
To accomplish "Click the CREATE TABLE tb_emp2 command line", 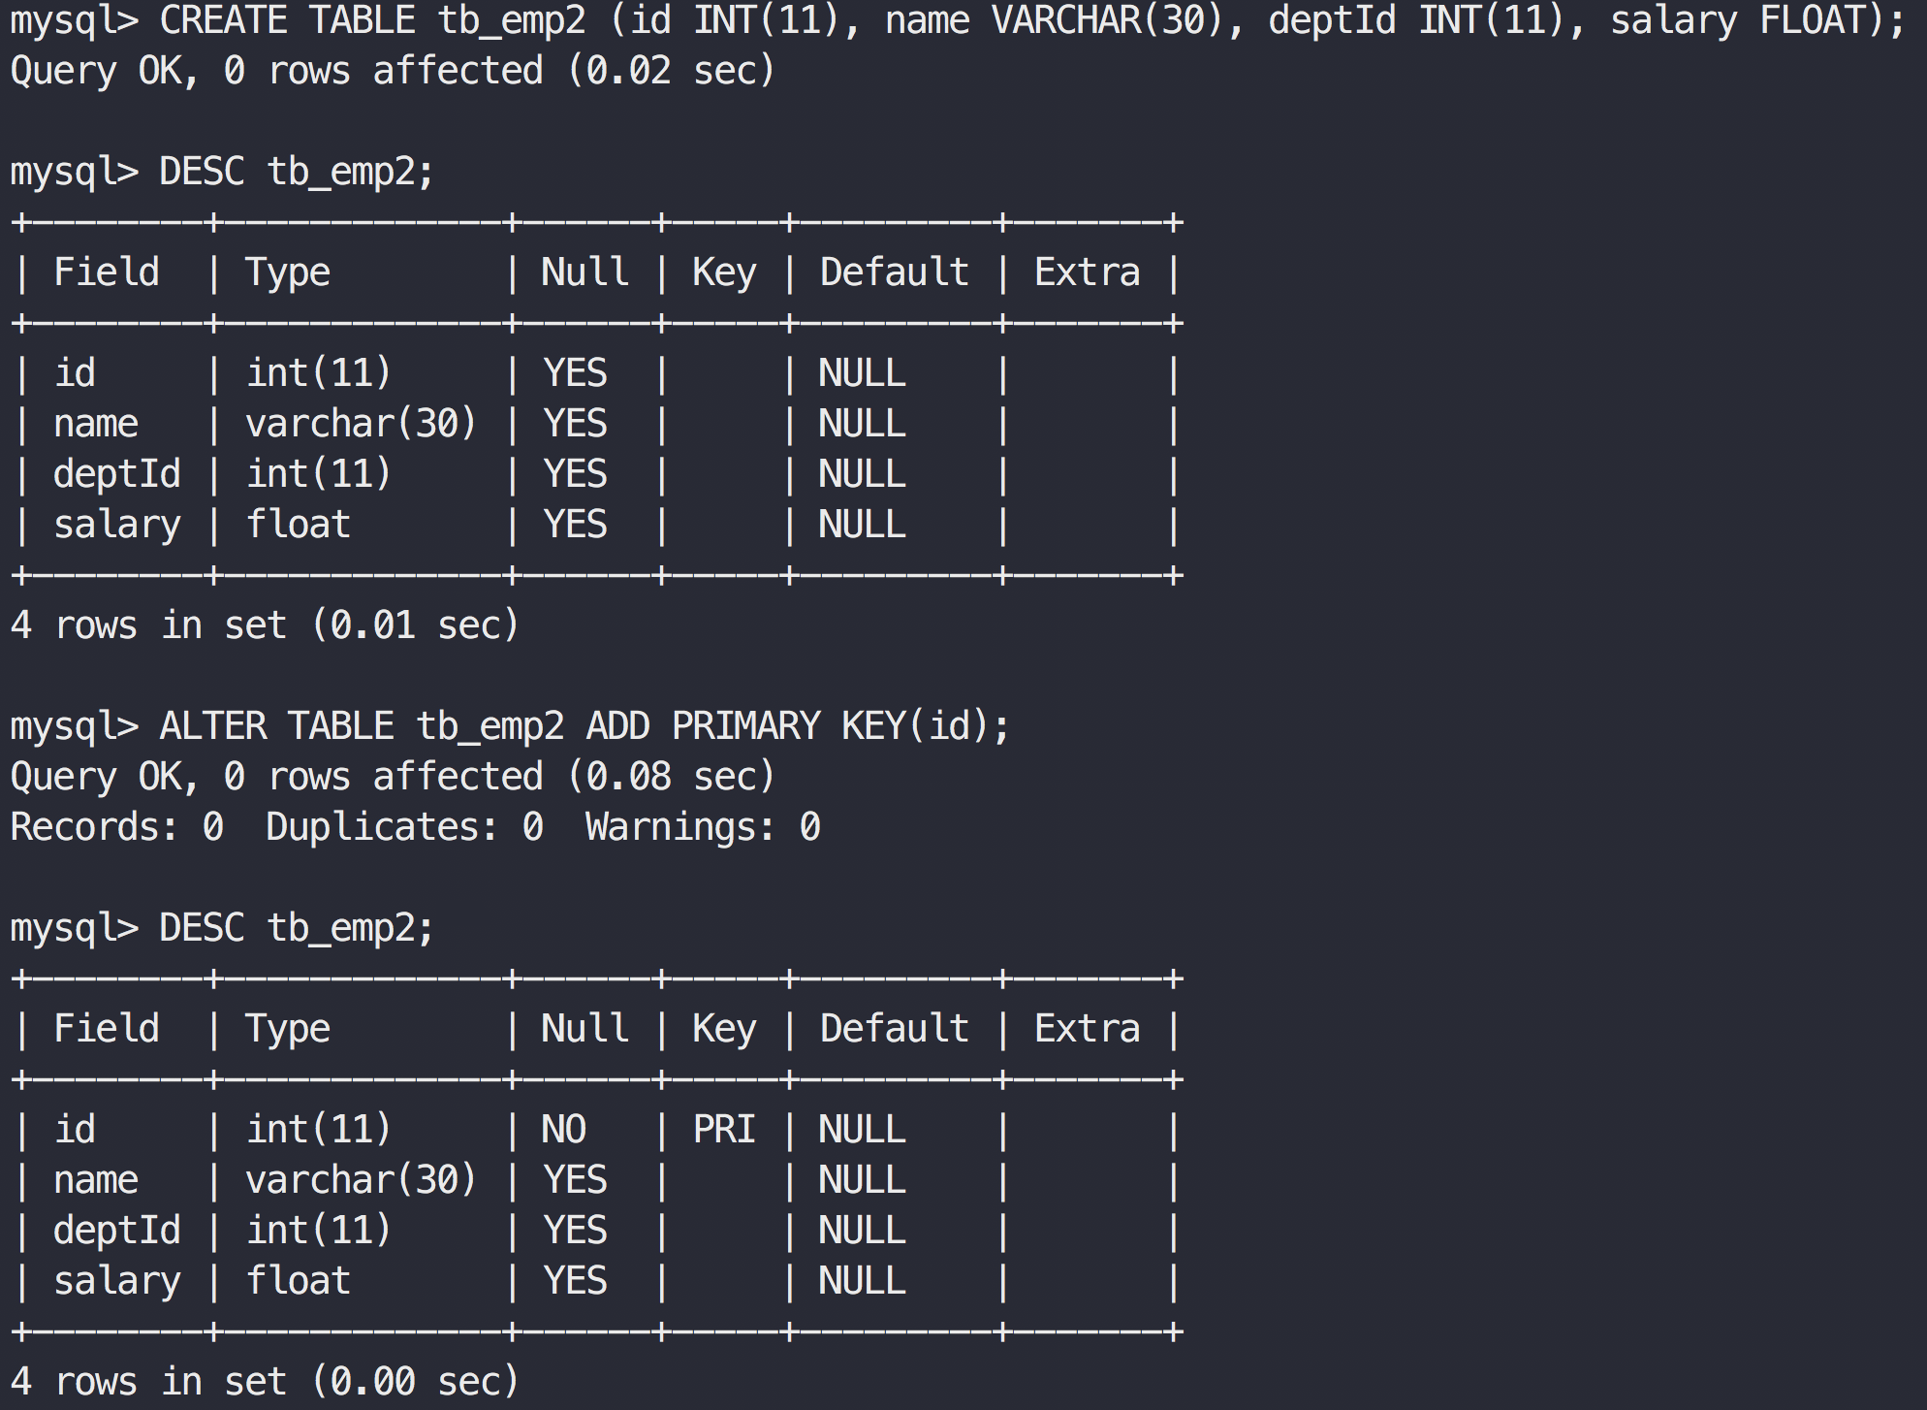I will 957,21.
